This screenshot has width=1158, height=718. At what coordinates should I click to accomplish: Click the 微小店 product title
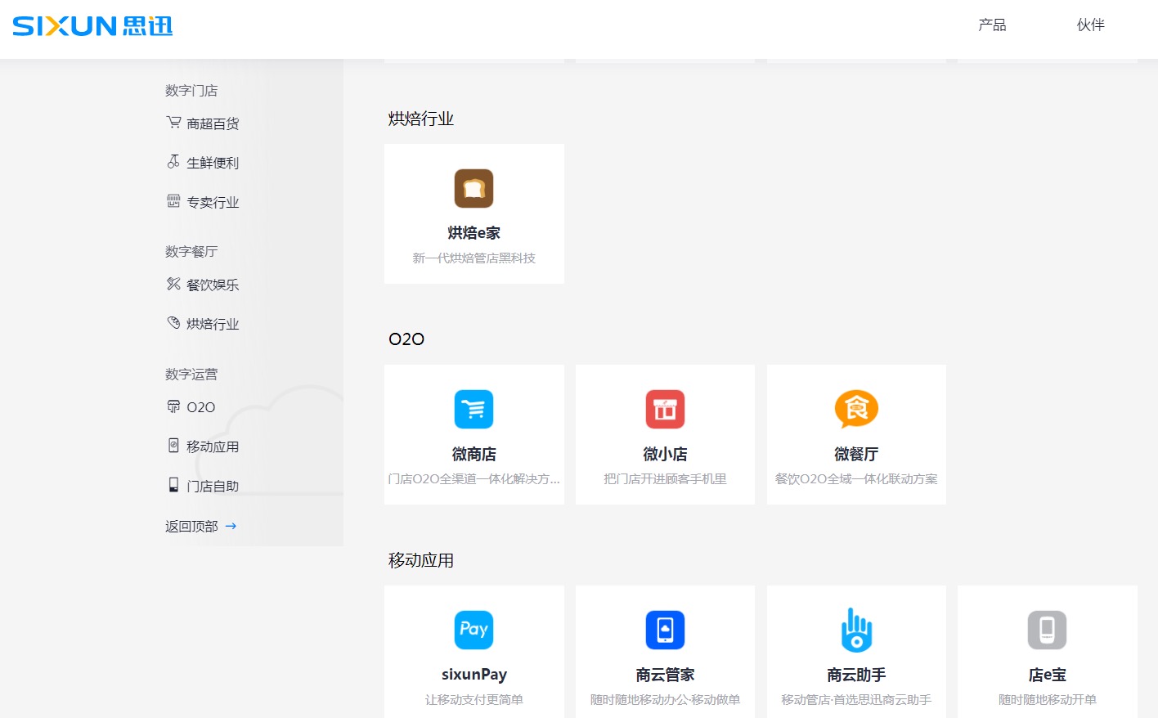pyautogui.click(x=666, y=454)
